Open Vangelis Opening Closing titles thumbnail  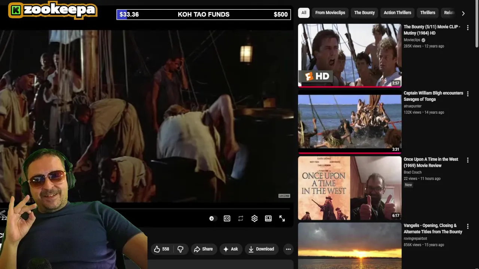coord(350,245)
